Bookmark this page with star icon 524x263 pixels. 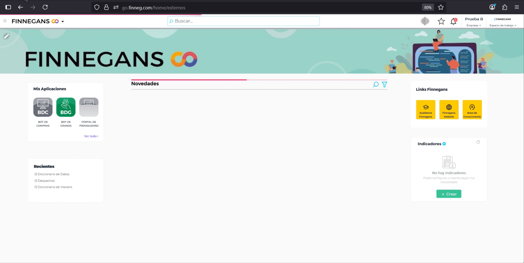441,7
